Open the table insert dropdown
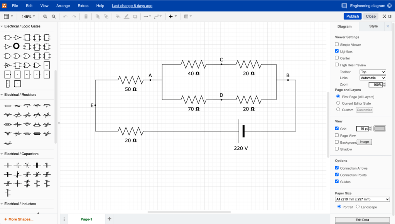This screenshot has width=395, height=224. click(188, 16)
